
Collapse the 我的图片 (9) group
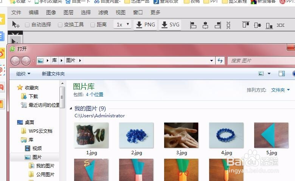point(71,109)
